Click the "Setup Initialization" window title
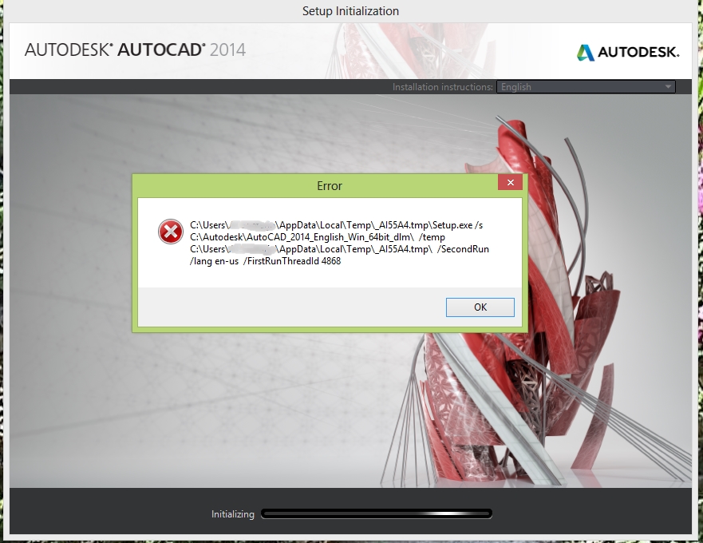Image resolution: width=703 pixels, height=543 pixels. (350, 11)
